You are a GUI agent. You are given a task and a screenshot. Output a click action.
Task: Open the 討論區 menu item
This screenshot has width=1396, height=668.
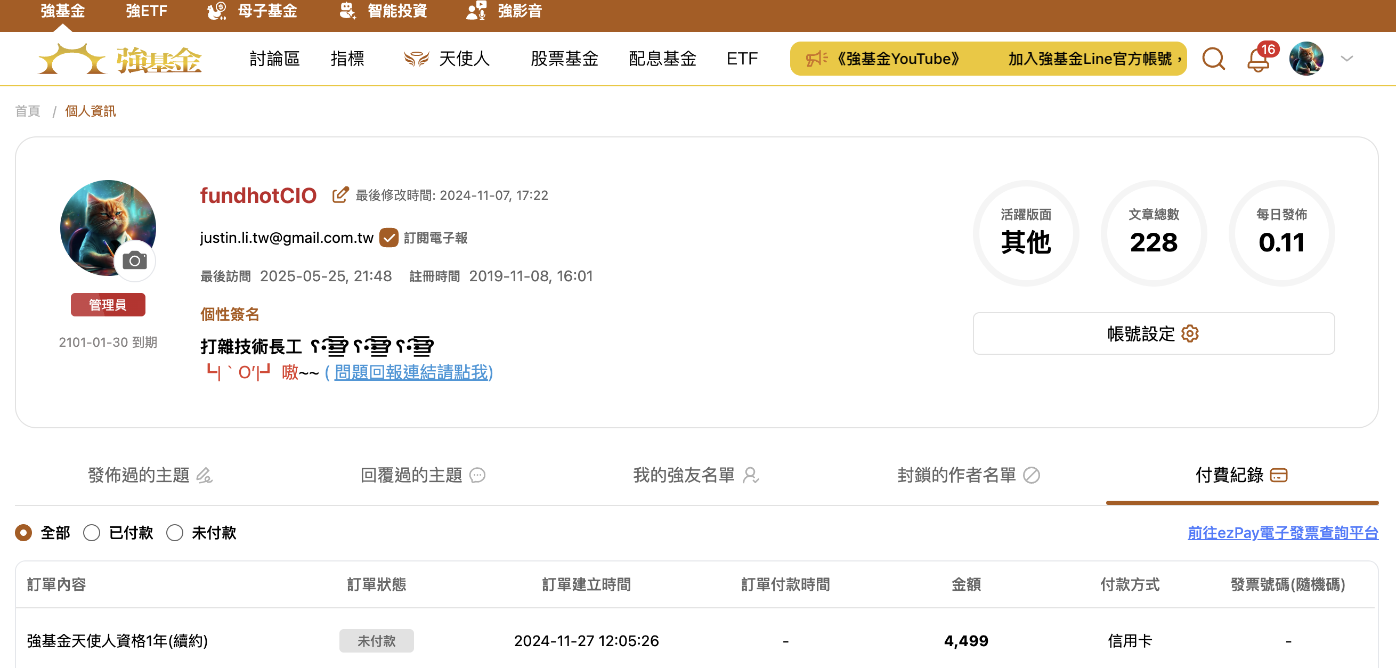(274, 59)
